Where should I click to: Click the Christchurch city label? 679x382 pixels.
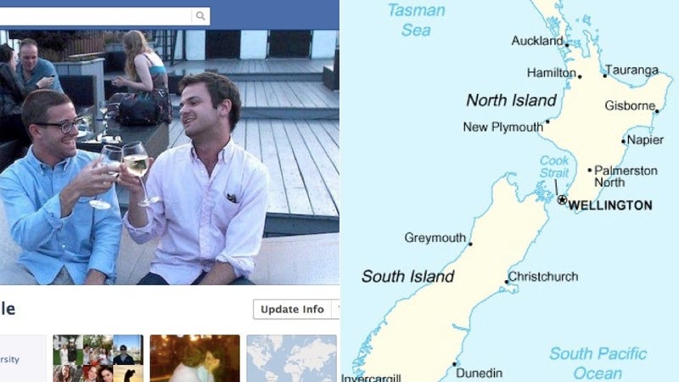coord(543,277)
